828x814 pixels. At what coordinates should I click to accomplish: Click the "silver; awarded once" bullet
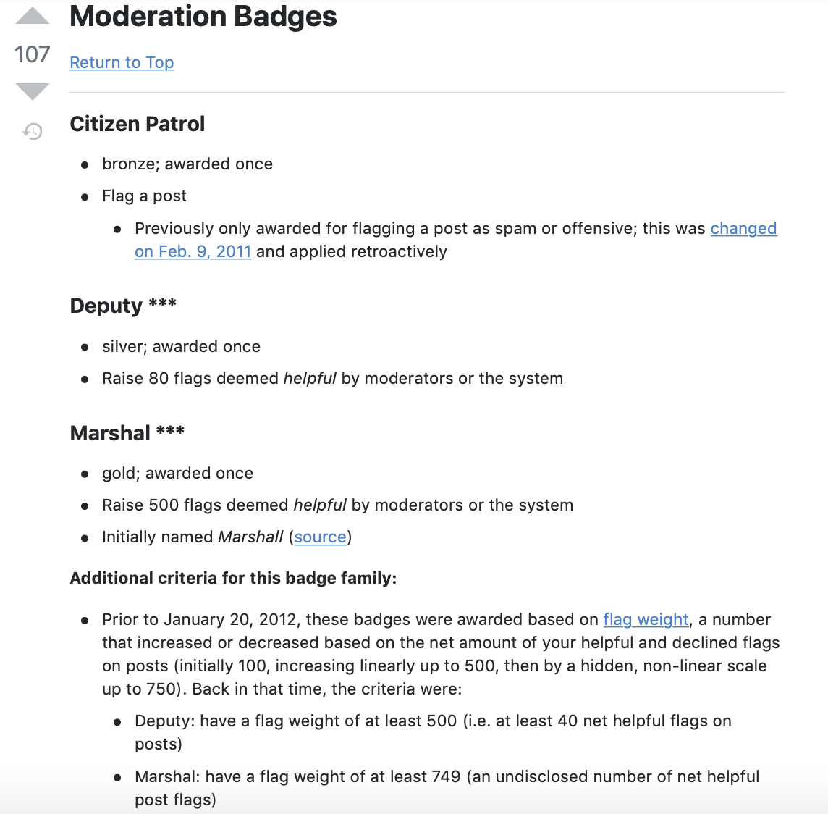[x=181, y=347]
